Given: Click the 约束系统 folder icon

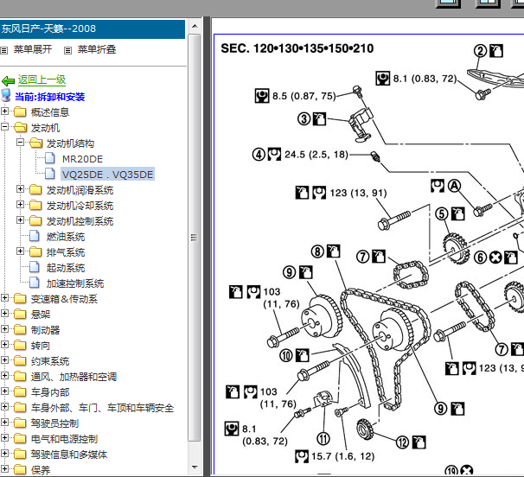Looking at the screenshot, I should [20, 360].
